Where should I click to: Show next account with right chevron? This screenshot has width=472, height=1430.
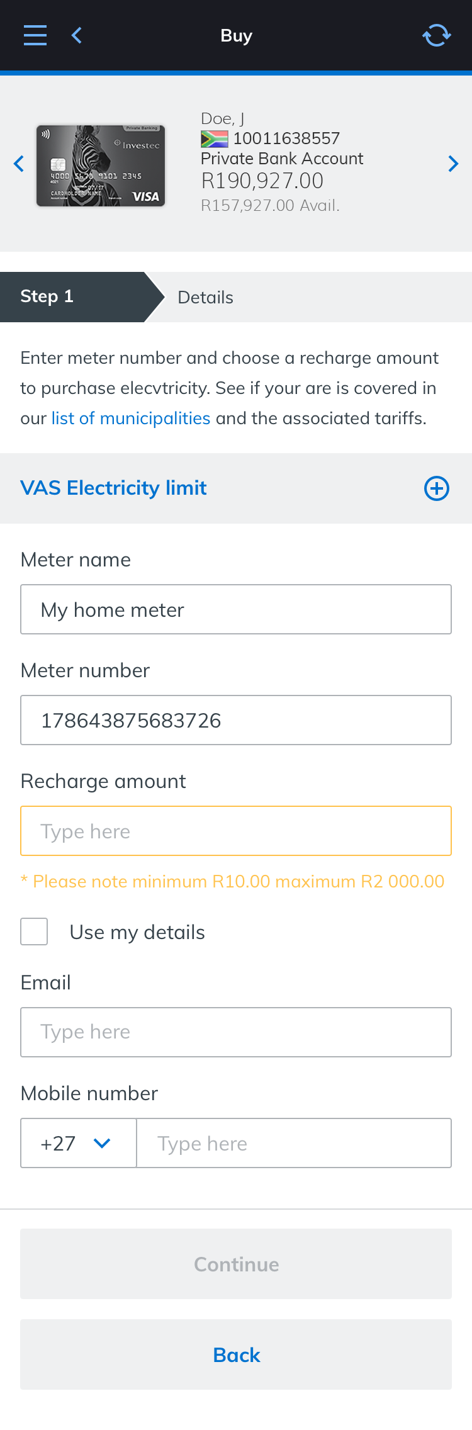tap(453, 164)
